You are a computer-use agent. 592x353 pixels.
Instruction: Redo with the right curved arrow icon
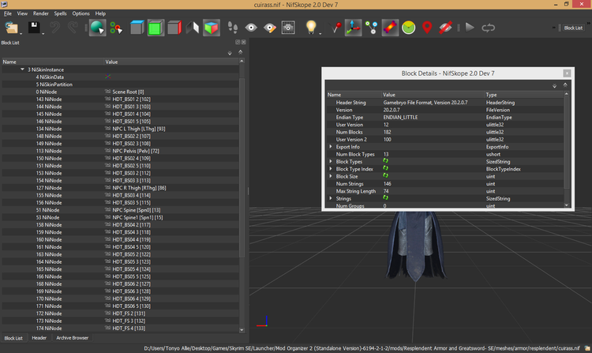pos(73,28)
